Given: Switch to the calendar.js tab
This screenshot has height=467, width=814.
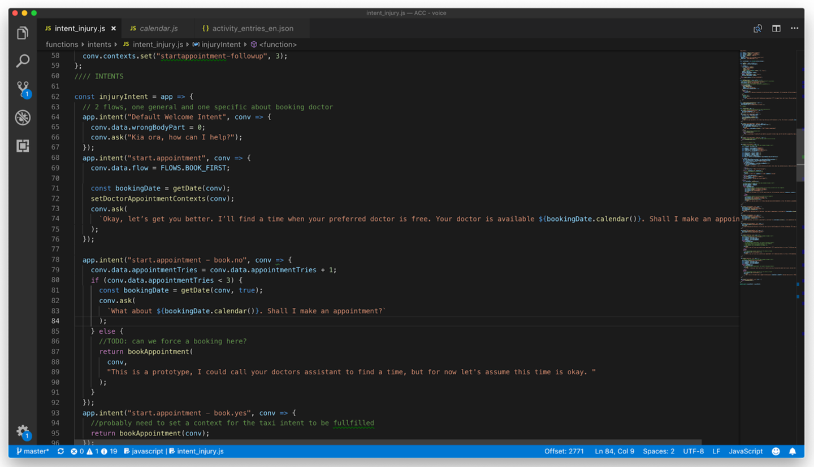Looking at the screenshot, I should pyautogui.click(x=158, y=28).
